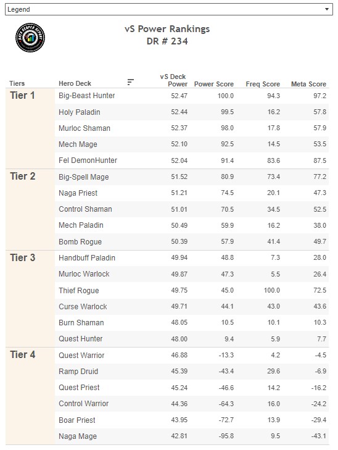This screenshot has height=450, width=338.
Task: Select the Thief Rogue deck name
Action: (x=79, y=291)
